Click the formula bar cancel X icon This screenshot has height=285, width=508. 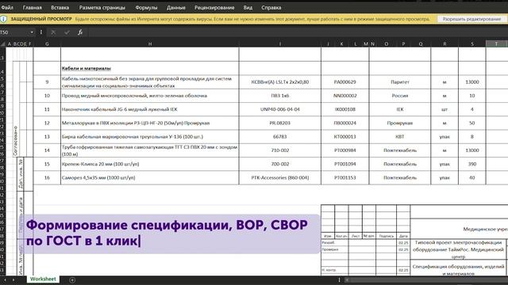pyautogui.click(x=53, y=32)
